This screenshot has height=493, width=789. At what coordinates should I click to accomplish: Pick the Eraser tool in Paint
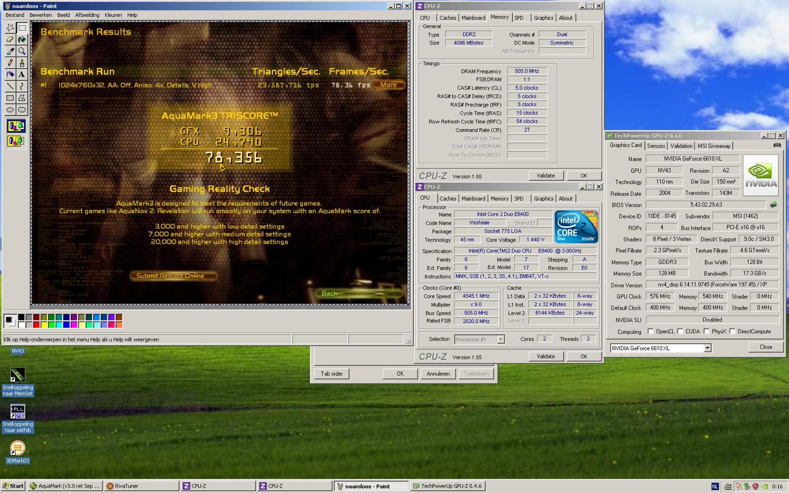tap(10, 39)
